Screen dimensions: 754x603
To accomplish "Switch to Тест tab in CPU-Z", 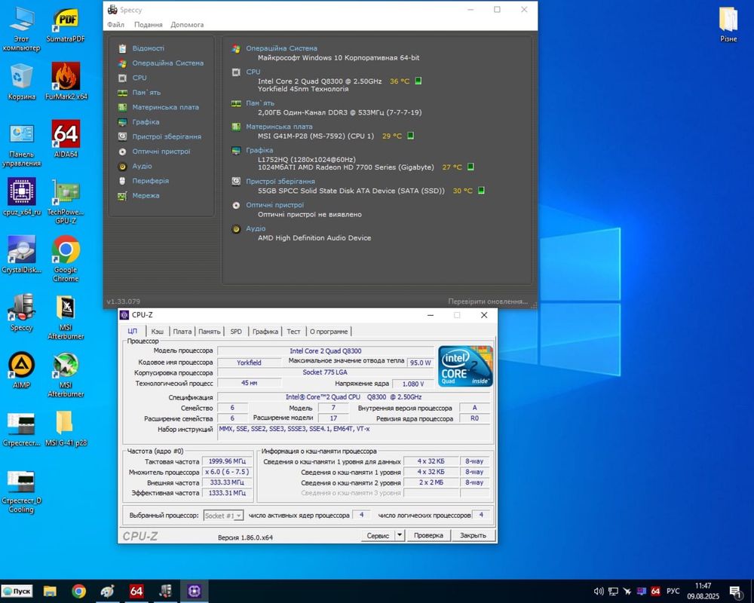I will click(293, 332).
